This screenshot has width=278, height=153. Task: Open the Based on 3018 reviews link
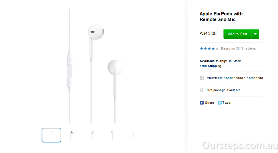(238, 48)
